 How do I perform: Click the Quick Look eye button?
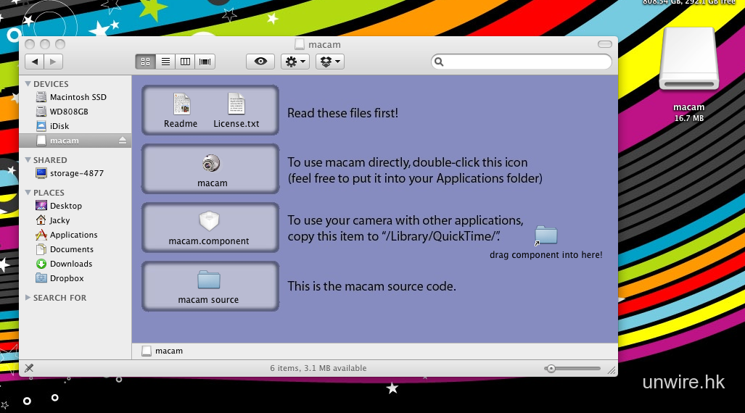(260, 62)
